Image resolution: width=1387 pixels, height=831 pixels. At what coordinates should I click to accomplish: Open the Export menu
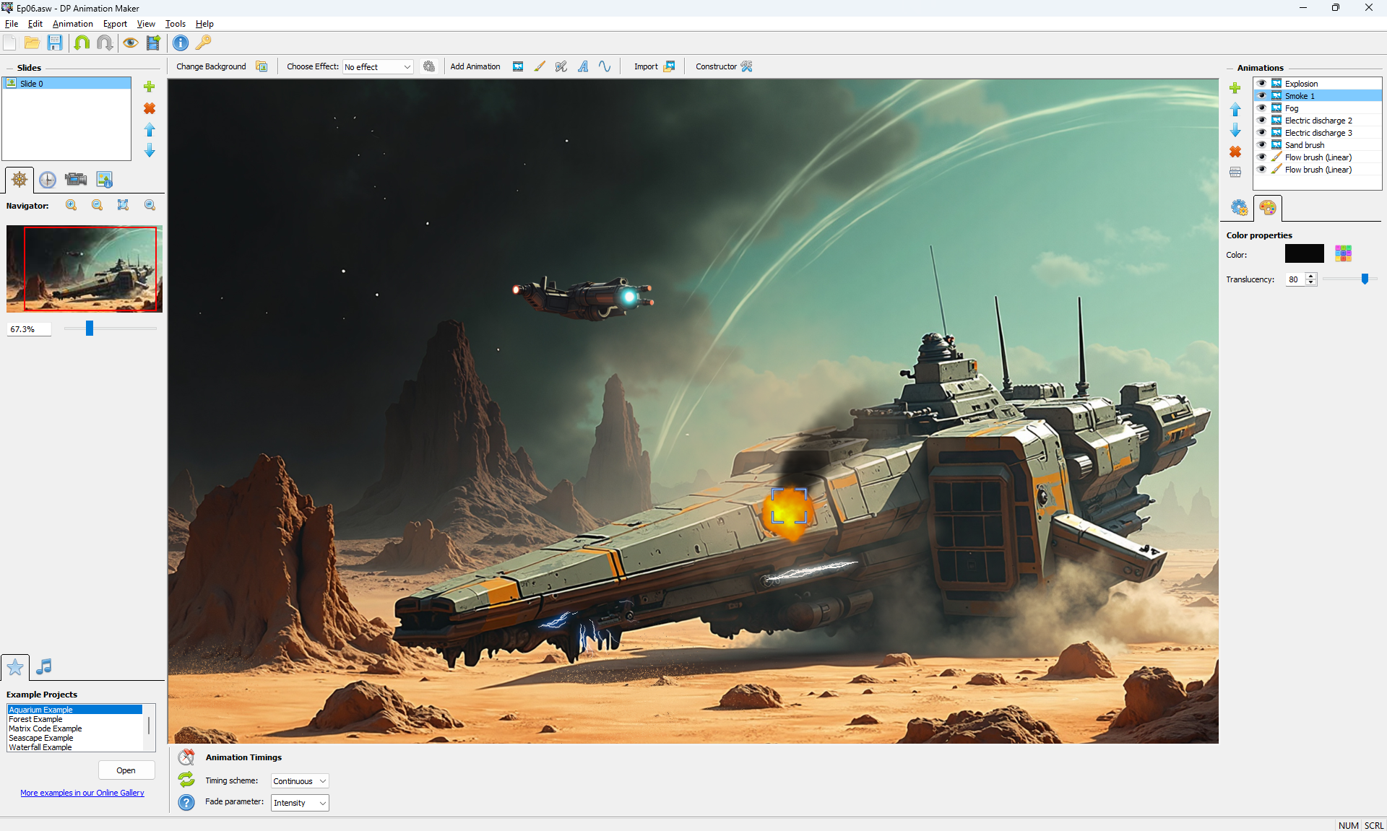(115, 24)
